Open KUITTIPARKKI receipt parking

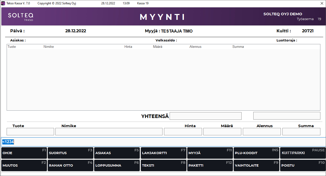point(303,153)
